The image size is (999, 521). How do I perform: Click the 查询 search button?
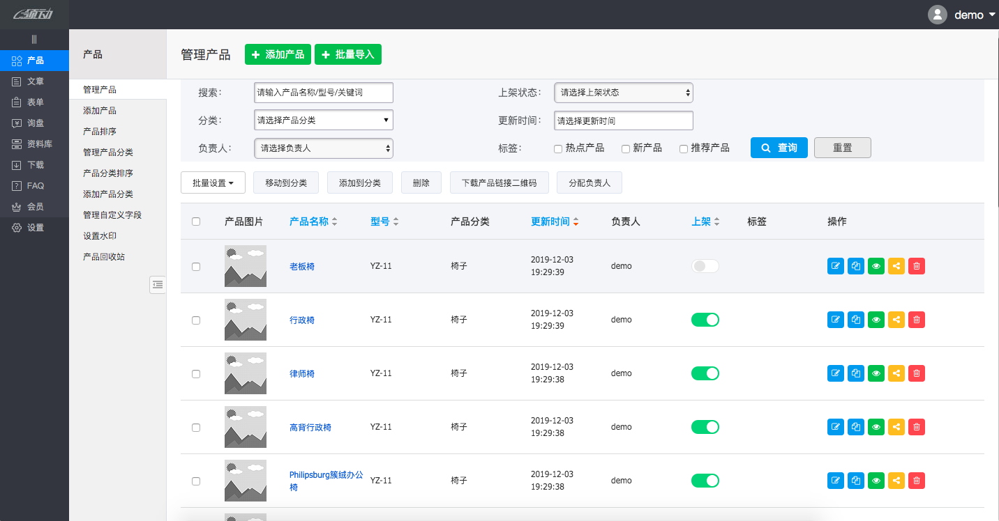click(x=779, y=147)
